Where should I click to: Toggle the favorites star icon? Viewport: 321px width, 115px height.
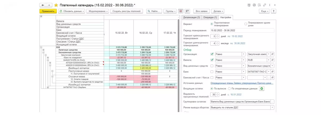[56, 5]
